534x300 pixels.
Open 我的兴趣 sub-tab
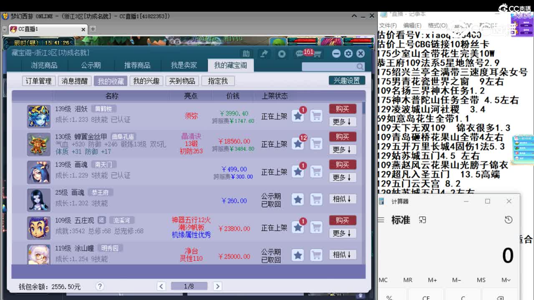(x=146, y=81)
